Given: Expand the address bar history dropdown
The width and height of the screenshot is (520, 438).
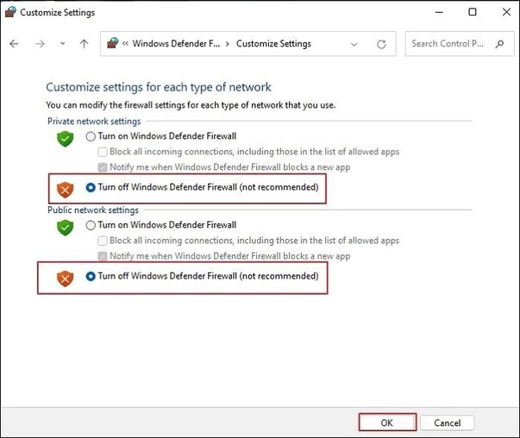Looking at the screenshot, I should [354, 44].
